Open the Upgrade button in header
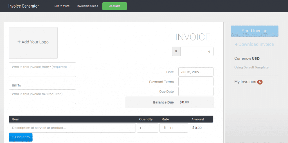The image size is (288, 143). [x=114, y=6]
